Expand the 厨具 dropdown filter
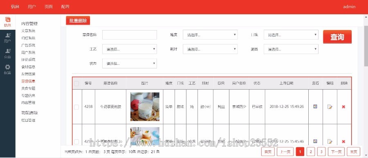Viewport: 368px width, 158px height. [291, 49]
